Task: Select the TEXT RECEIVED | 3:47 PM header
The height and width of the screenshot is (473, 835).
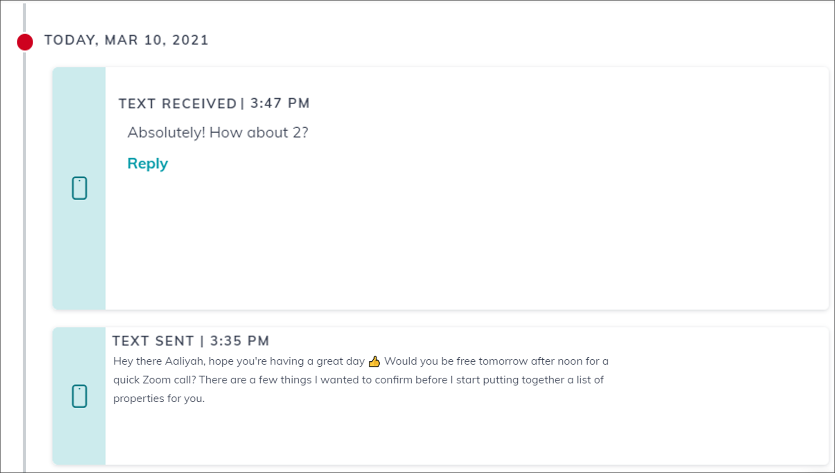Action: 214,103
